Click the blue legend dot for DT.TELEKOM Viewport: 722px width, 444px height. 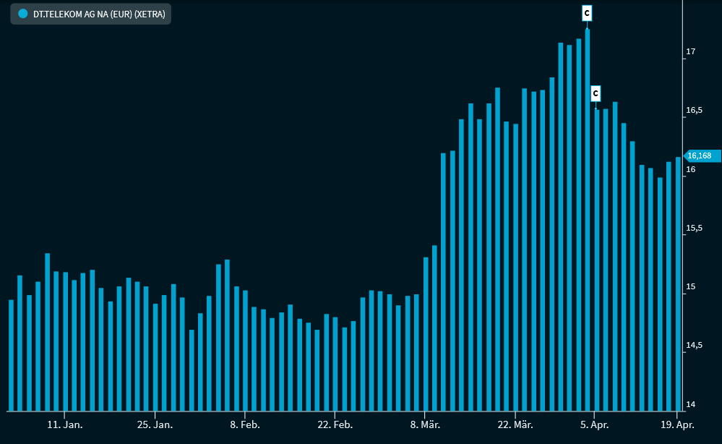22,14
